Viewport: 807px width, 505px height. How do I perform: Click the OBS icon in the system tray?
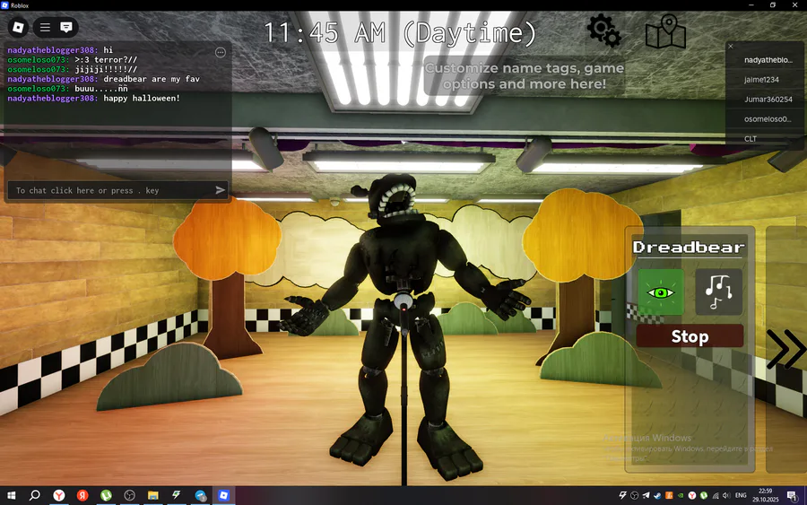pyautogui.click(x=635, y=495)
